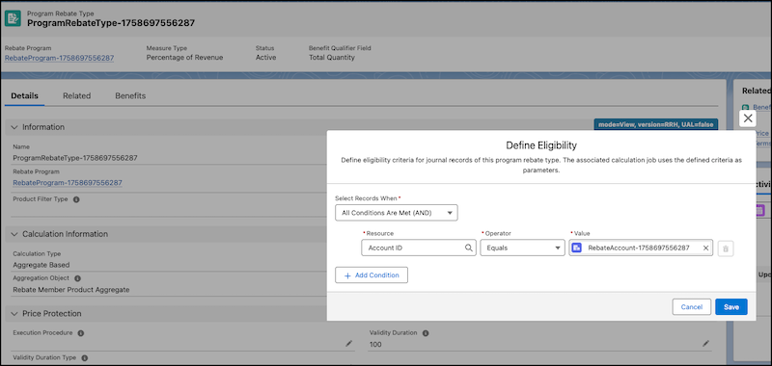Click the 'Active' status value

point(266,58)
